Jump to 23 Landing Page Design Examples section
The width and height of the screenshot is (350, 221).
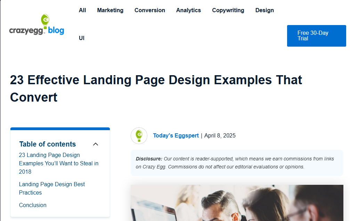point(59,163)
